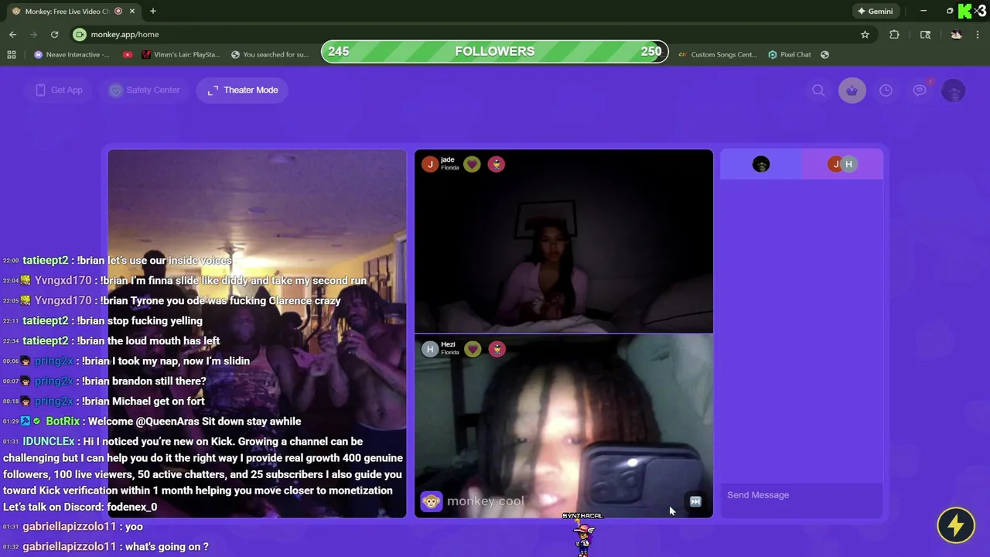
Task: Open Neave Interactive bookmark
Action: (x=71, y=54)
